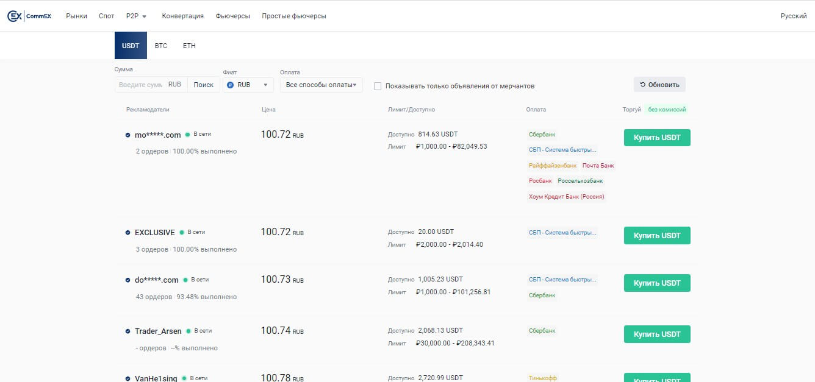Click the Поиск search button
This screenshot has height=382, width=815.
click(x=203, y=85)
